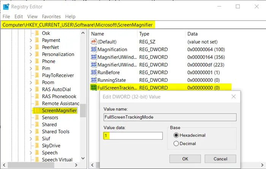Screen dimensions: 266x169
Task: Click the PlayToReceiver folder icon
Action: click(x=37, y=75)
